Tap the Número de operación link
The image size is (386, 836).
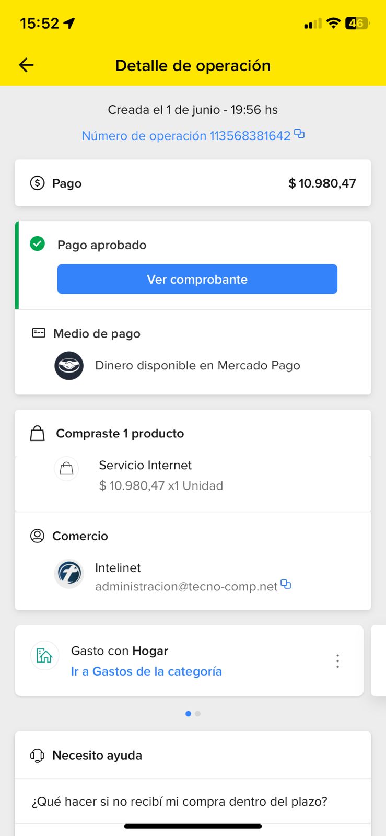click(x=186, y=136)
